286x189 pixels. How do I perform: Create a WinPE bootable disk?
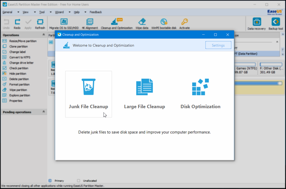click(164, 24)
